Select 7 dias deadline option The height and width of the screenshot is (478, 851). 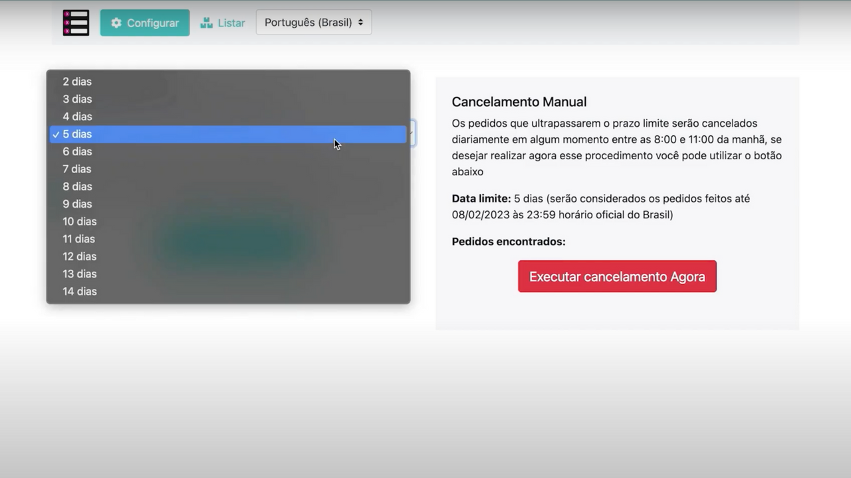tap(228, 169)
